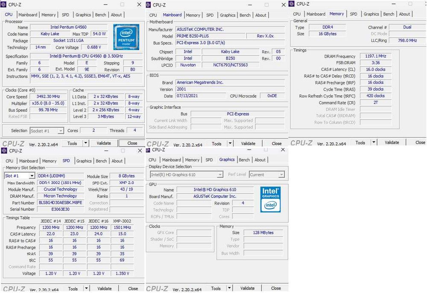Viewport: 427px width, 293px height.
Task: Click the CPU-Z title icon in the SPD window
Action: 4,151
